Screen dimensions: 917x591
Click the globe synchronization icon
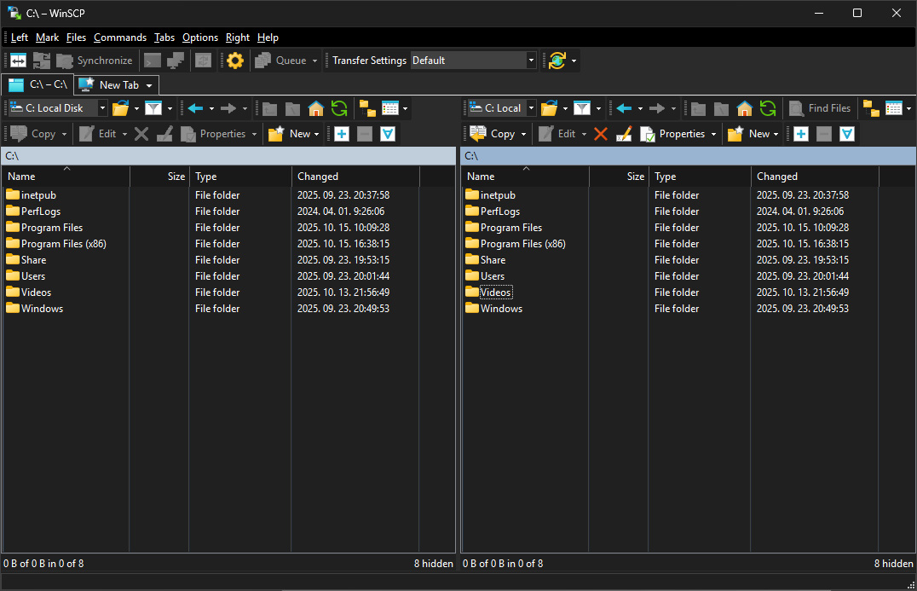(557, 61)
